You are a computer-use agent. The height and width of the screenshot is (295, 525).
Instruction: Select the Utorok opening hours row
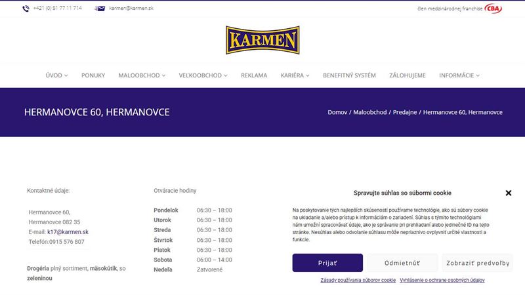193,220
